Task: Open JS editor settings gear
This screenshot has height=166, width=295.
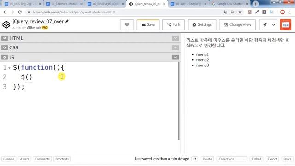Action: click(5, 57)
